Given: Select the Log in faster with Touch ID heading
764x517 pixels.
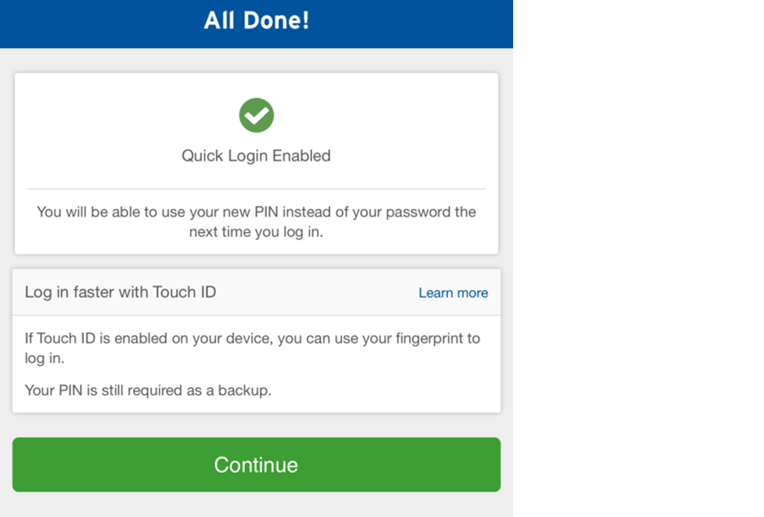Looking at the screenshot, I should coord(121,292).
